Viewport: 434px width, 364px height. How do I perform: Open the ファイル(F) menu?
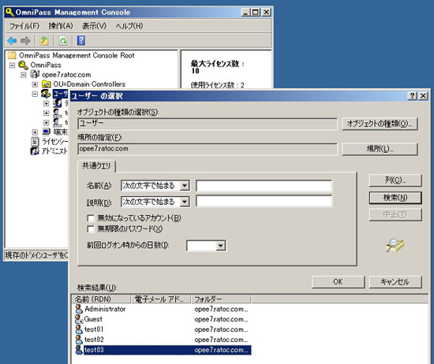(x=24, y=26)
